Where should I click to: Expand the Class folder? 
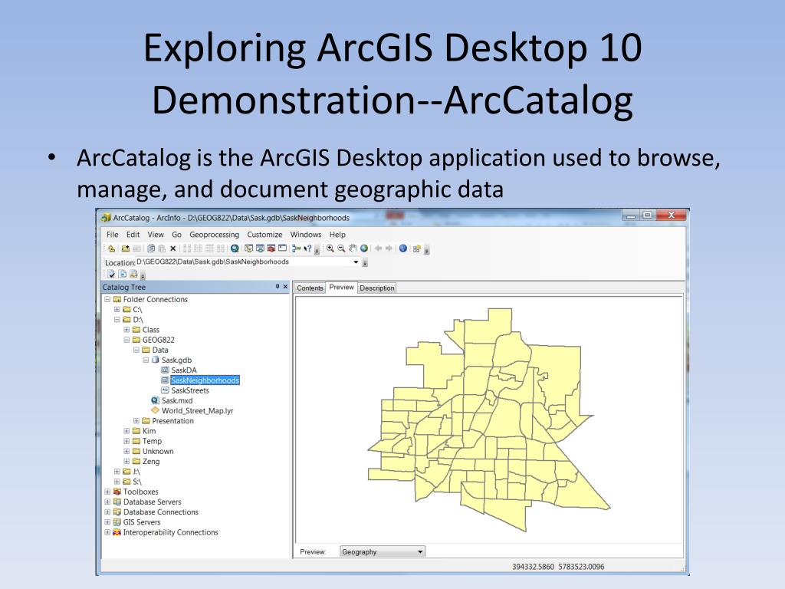pos(126,330)
